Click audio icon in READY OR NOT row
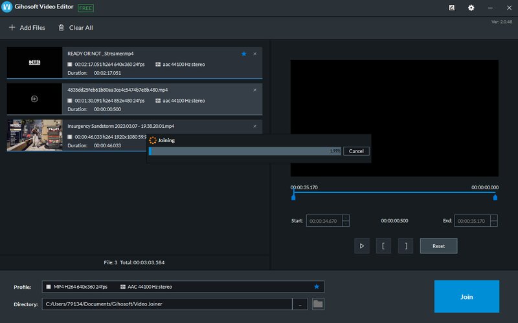 (158, 64)
